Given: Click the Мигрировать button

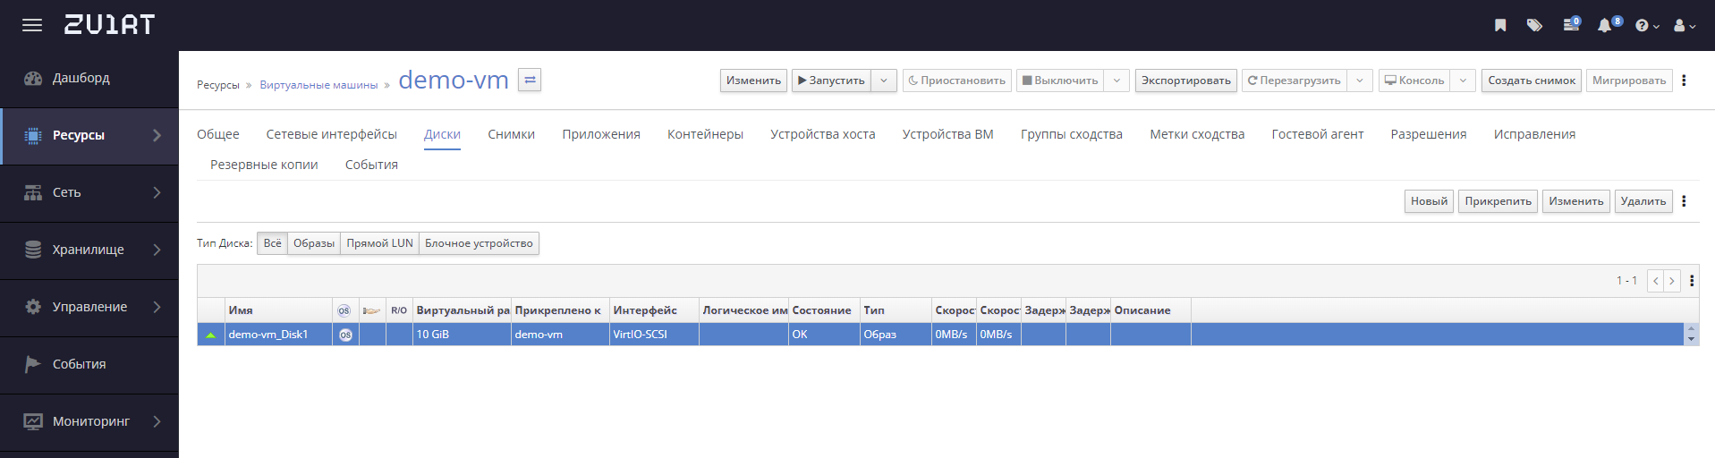Looking at the screenshot, I should pos(1629,81).
